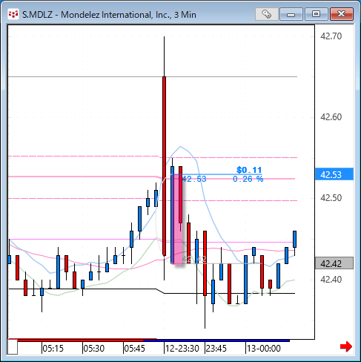Click the 42.70 price axis label
The width and height of the screenshot is (361, 362).
[x=331, y=36]
